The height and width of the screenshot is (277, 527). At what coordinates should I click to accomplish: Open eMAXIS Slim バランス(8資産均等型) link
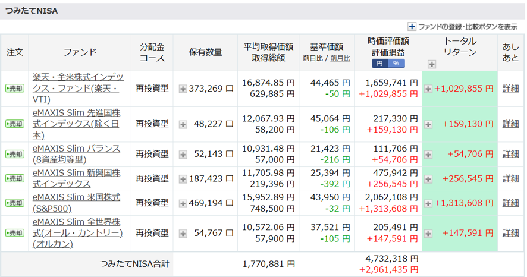click(x=76, y=154)
